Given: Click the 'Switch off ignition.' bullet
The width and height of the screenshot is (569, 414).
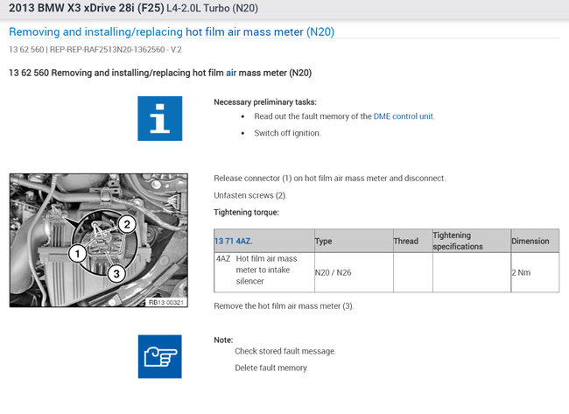Looking at the screenshot, I should pyautogui.click(x=287, y=133).
